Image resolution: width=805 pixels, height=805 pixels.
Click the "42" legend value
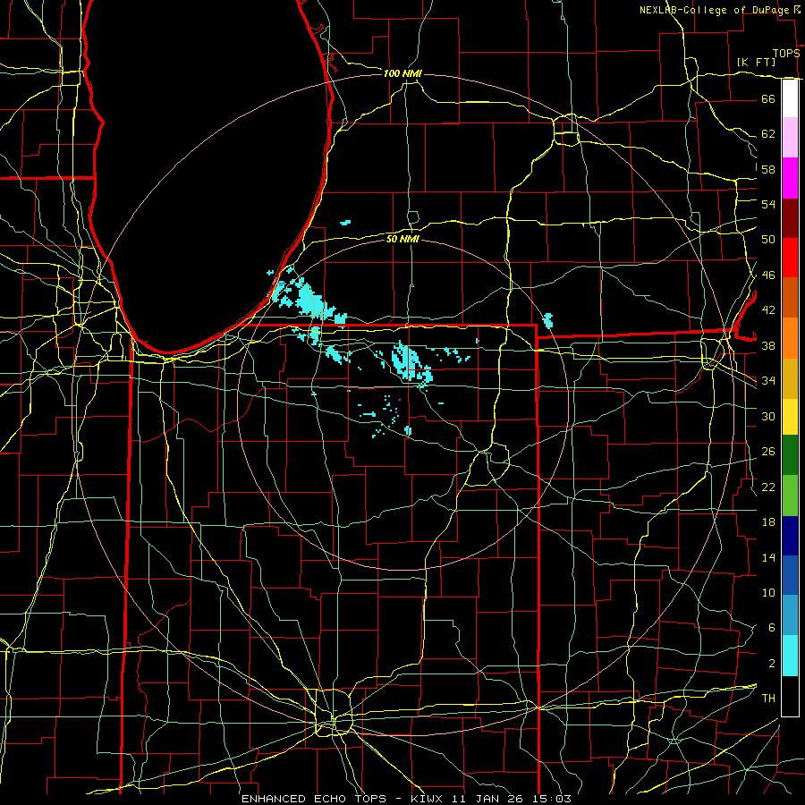click(768, 310)
